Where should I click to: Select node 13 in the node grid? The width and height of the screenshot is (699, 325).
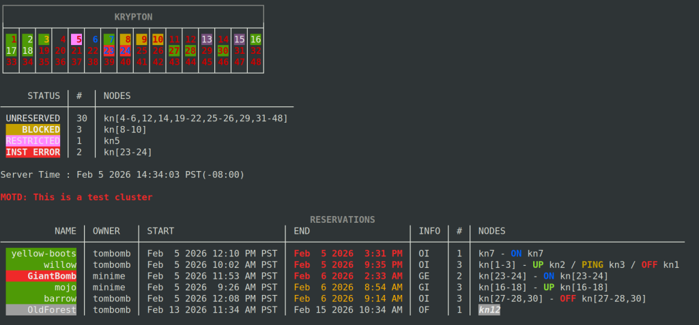coord(207,40)
